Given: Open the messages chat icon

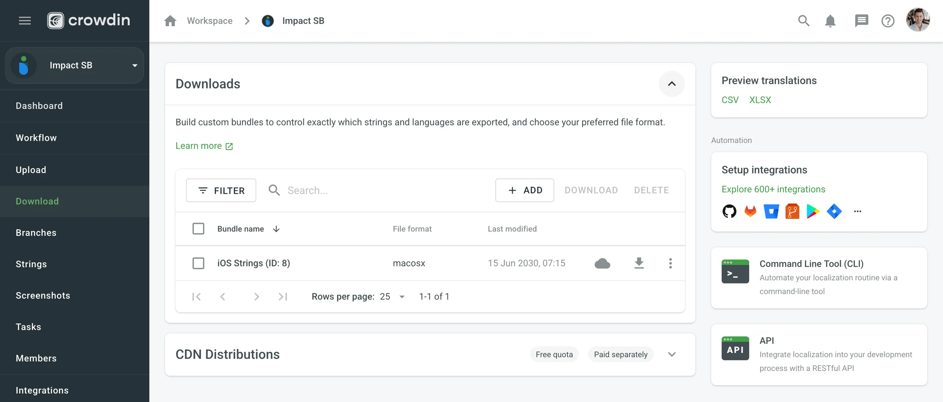Looking at the screenshot, I should click(x=861, y=21).
